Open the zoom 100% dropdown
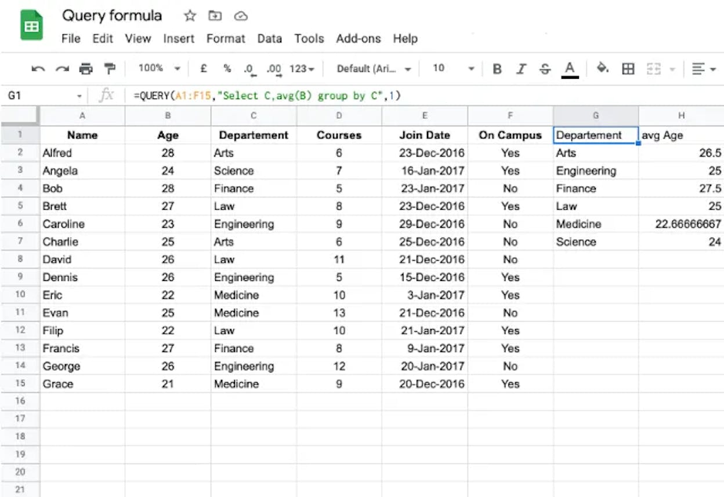This screenshot has height=497, width=724. [160, 68]
